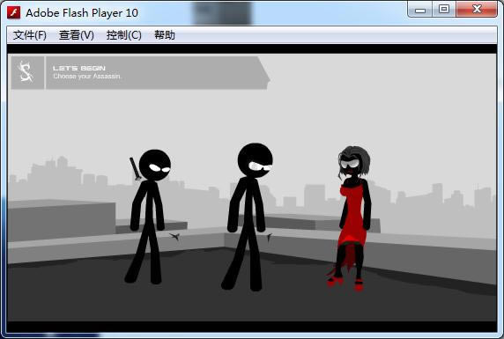Click the middle stickman's head
This screenshot has width=504, height=339.
point(256,160)
